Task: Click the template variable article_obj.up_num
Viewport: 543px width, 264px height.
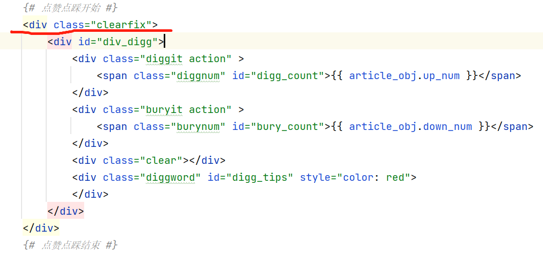Action: [404, 76]
